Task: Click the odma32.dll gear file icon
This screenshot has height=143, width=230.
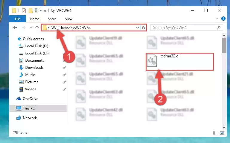Action: point(152,60)
